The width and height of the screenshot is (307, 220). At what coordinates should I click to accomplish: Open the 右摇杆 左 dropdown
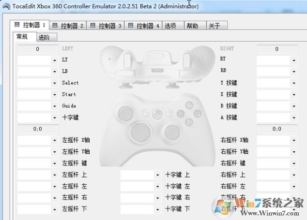277,187
